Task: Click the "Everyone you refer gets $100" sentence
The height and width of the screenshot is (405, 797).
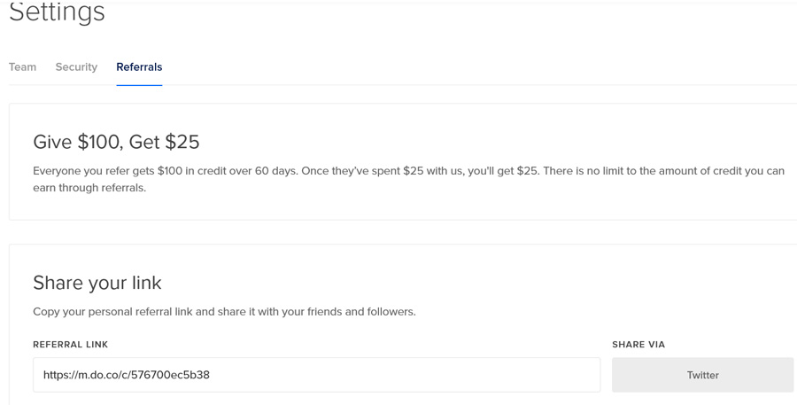Action: point(166,171)
